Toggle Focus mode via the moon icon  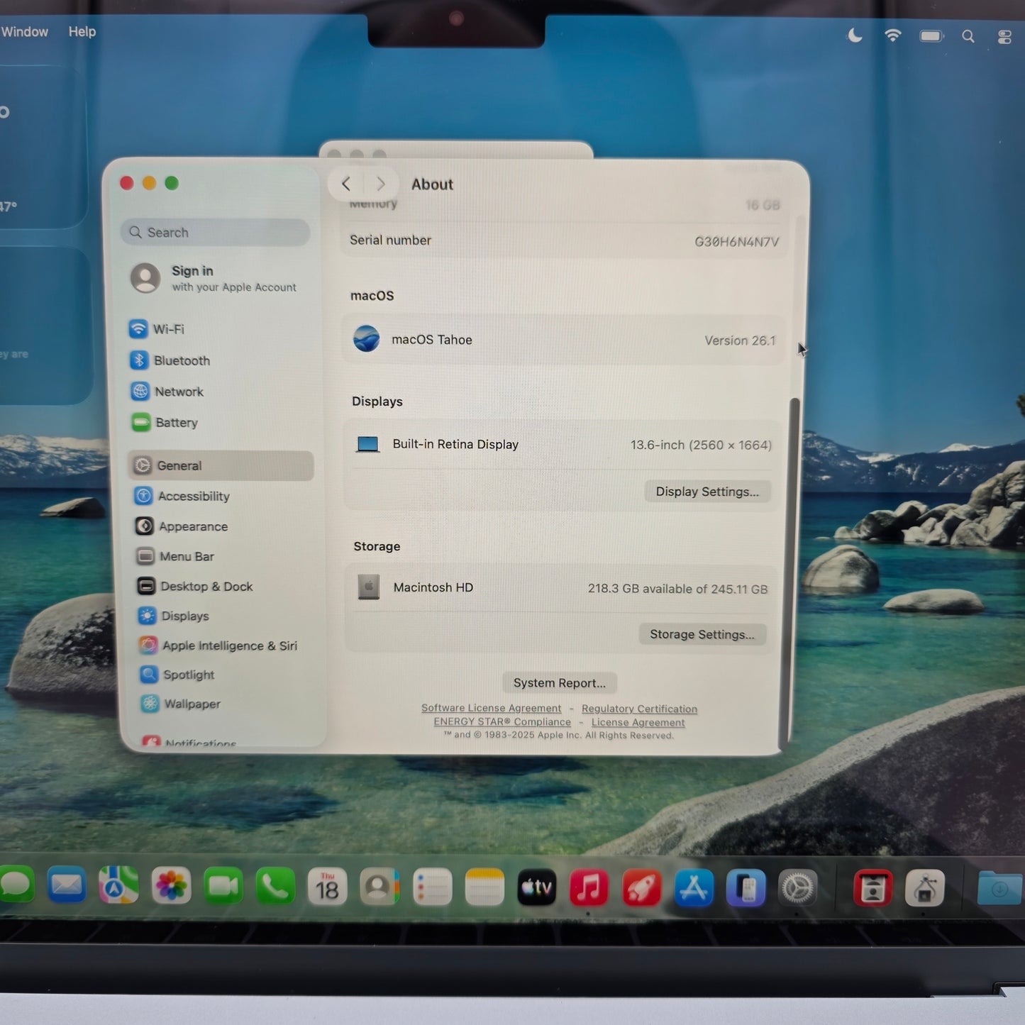854,35
